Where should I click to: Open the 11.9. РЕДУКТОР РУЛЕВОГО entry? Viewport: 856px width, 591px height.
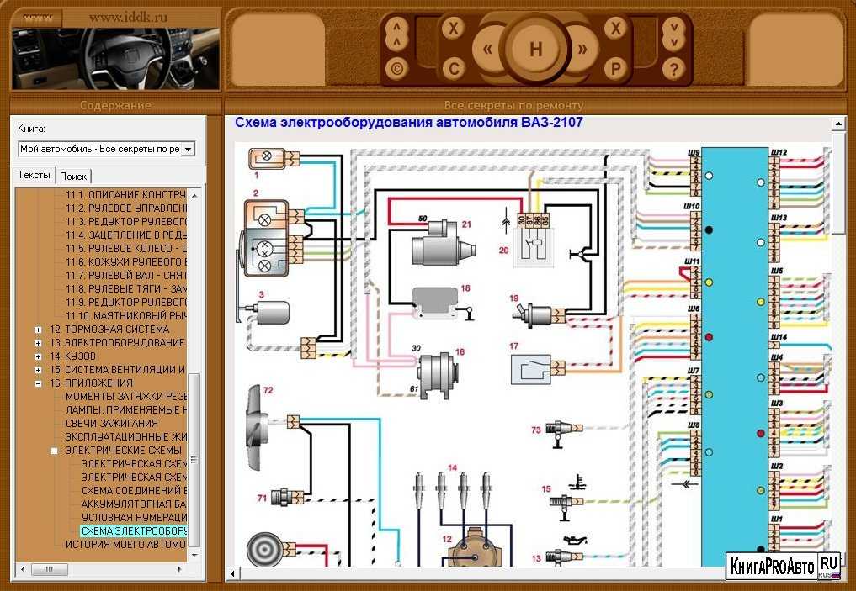[125, 302]
